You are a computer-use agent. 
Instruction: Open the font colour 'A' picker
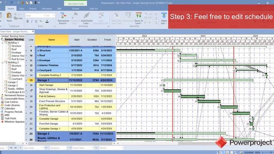click(47, 21)
